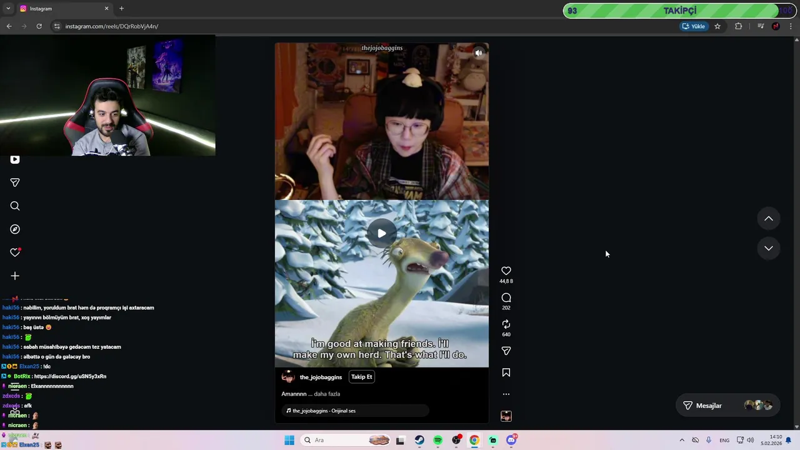Open the Windows notification bell
800x450 pixels.
(x=789, y=440)
